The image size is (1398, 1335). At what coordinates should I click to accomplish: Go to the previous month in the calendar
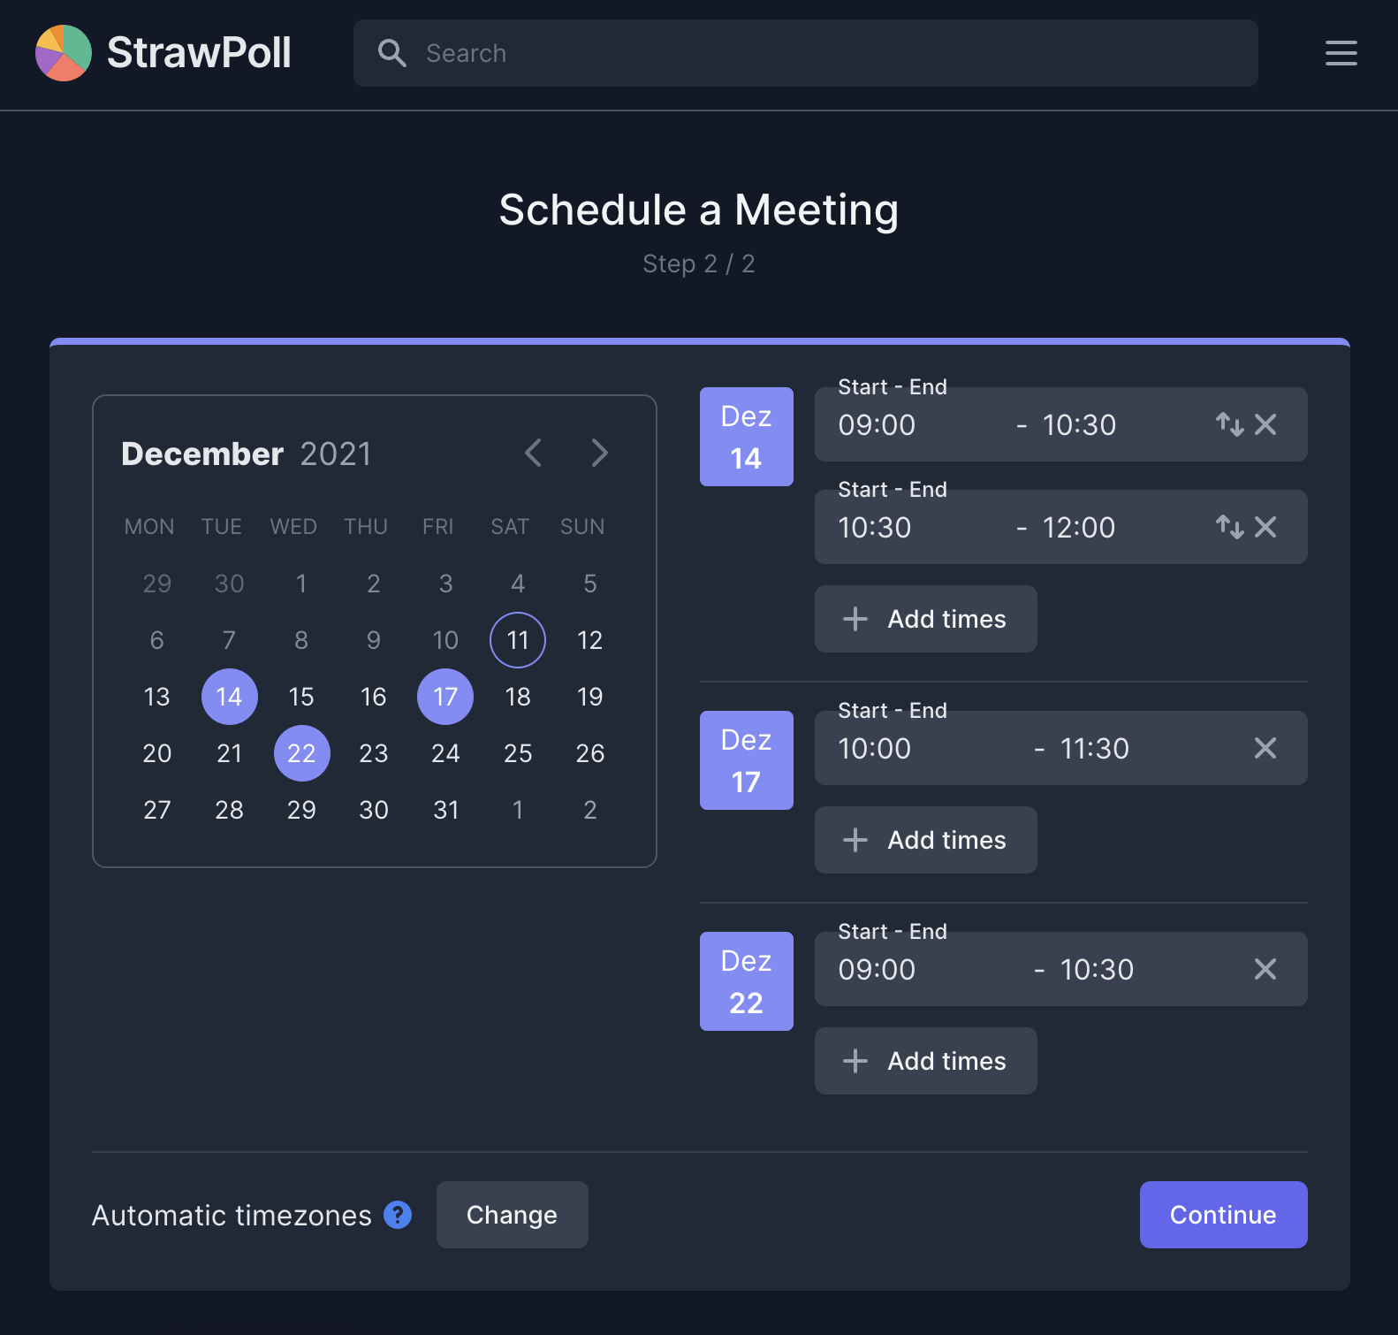pos(533,454)
